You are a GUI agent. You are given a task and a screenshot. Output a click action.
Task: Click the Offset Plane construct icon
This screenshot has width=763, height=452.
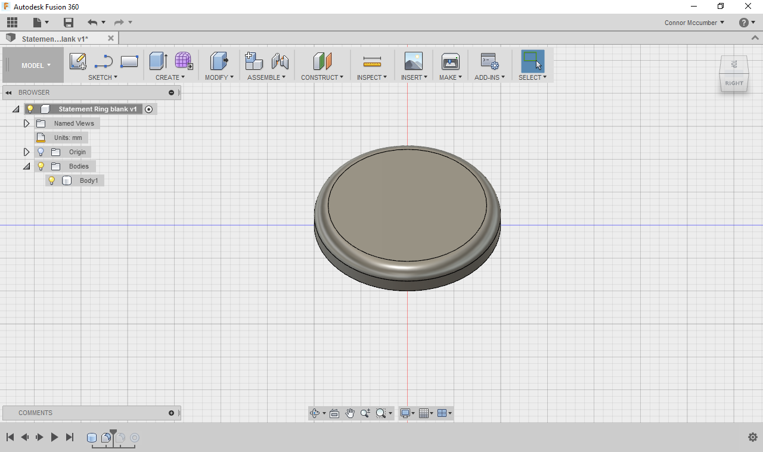click(x=322, y=61)
